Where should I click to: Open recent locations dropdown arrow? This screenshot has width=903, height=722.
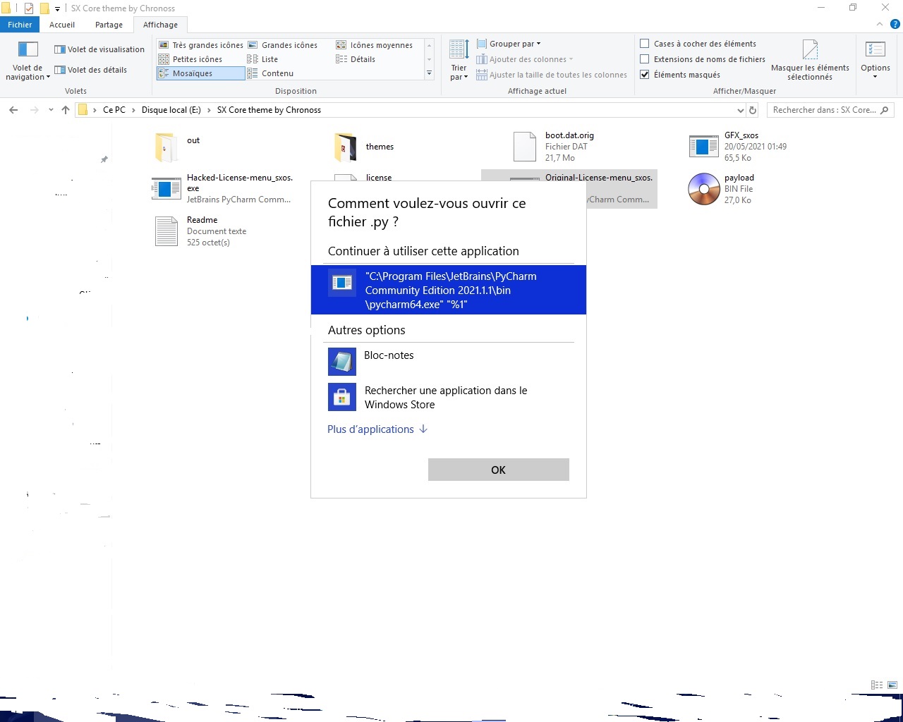coord(51,110)
